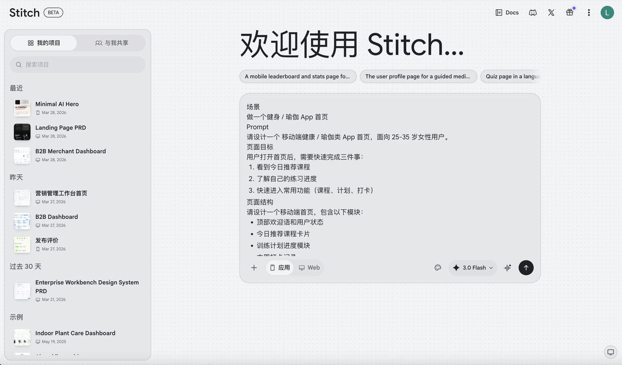
Task: Click the 营销管理工作台首页 thumbnail
Action: coord(22,197)
